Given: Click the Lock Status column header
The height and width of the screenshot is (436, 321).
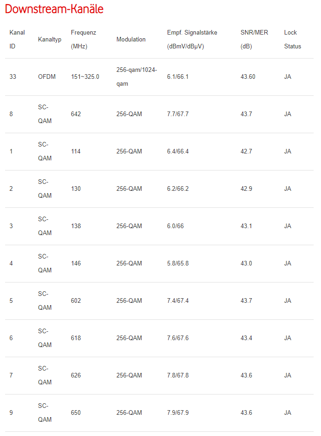Looking at the screenshot, I should pyautogui.click(x=292, y=39).
